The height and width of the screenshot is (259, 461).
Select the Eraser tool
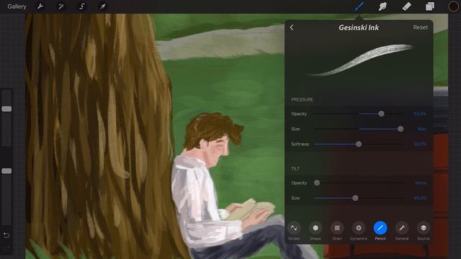coord(406,6)
